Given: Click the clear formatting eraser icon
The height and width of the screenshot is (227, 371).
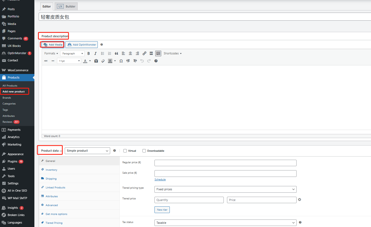Looking at the screenshot, I should pos(103,61).
